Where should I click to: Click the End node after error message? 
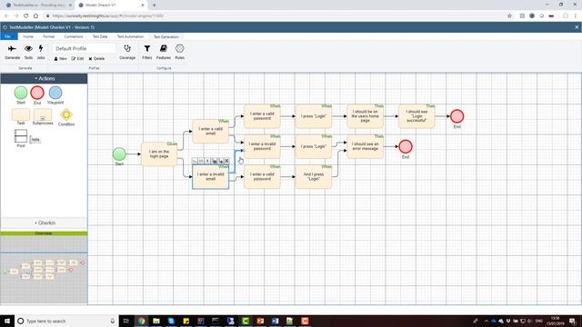tap(406, 146)
